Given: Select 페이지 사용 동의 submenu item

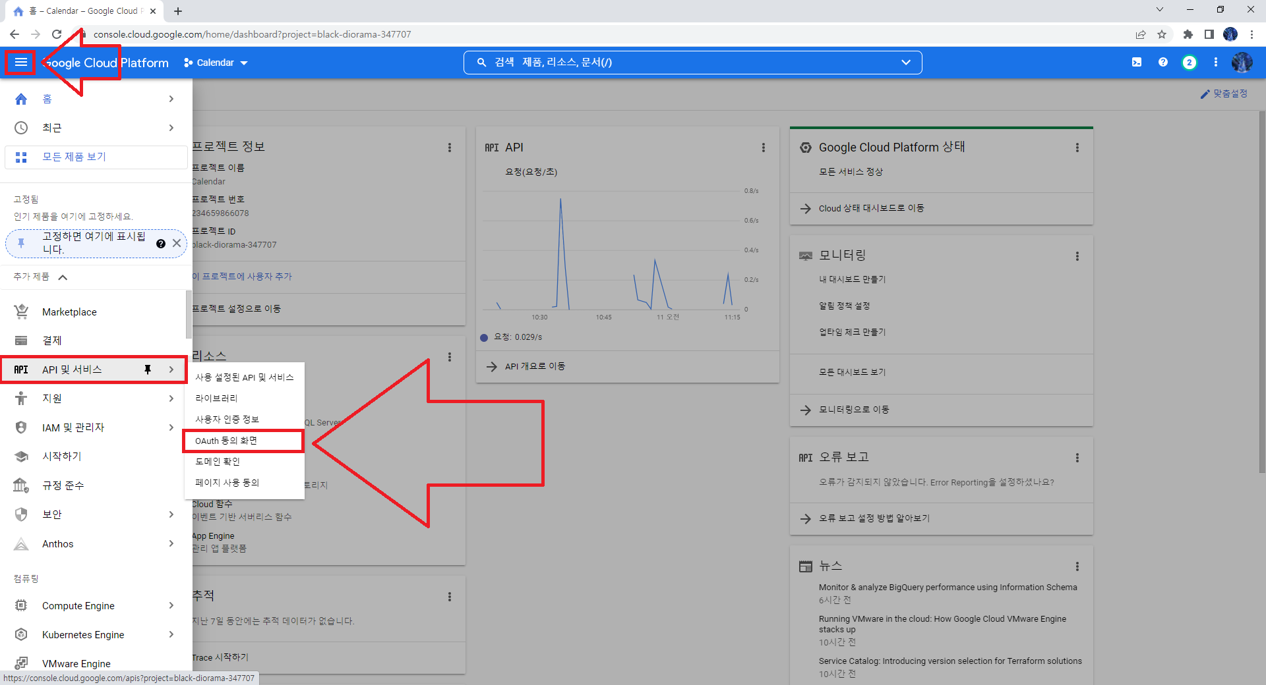Looking at the screenshot, I should pyautogui.click(x=245, y=483).
